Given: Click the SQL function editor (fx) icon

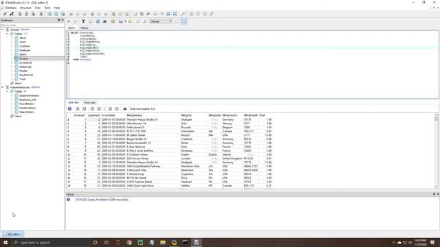Looking at the screenshot, I should tap(148, 14).
